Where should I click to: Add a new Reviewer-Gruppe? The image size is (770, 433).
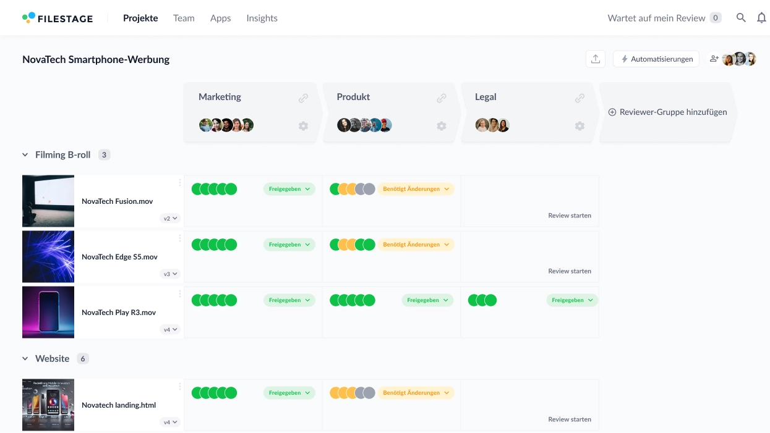667,112
